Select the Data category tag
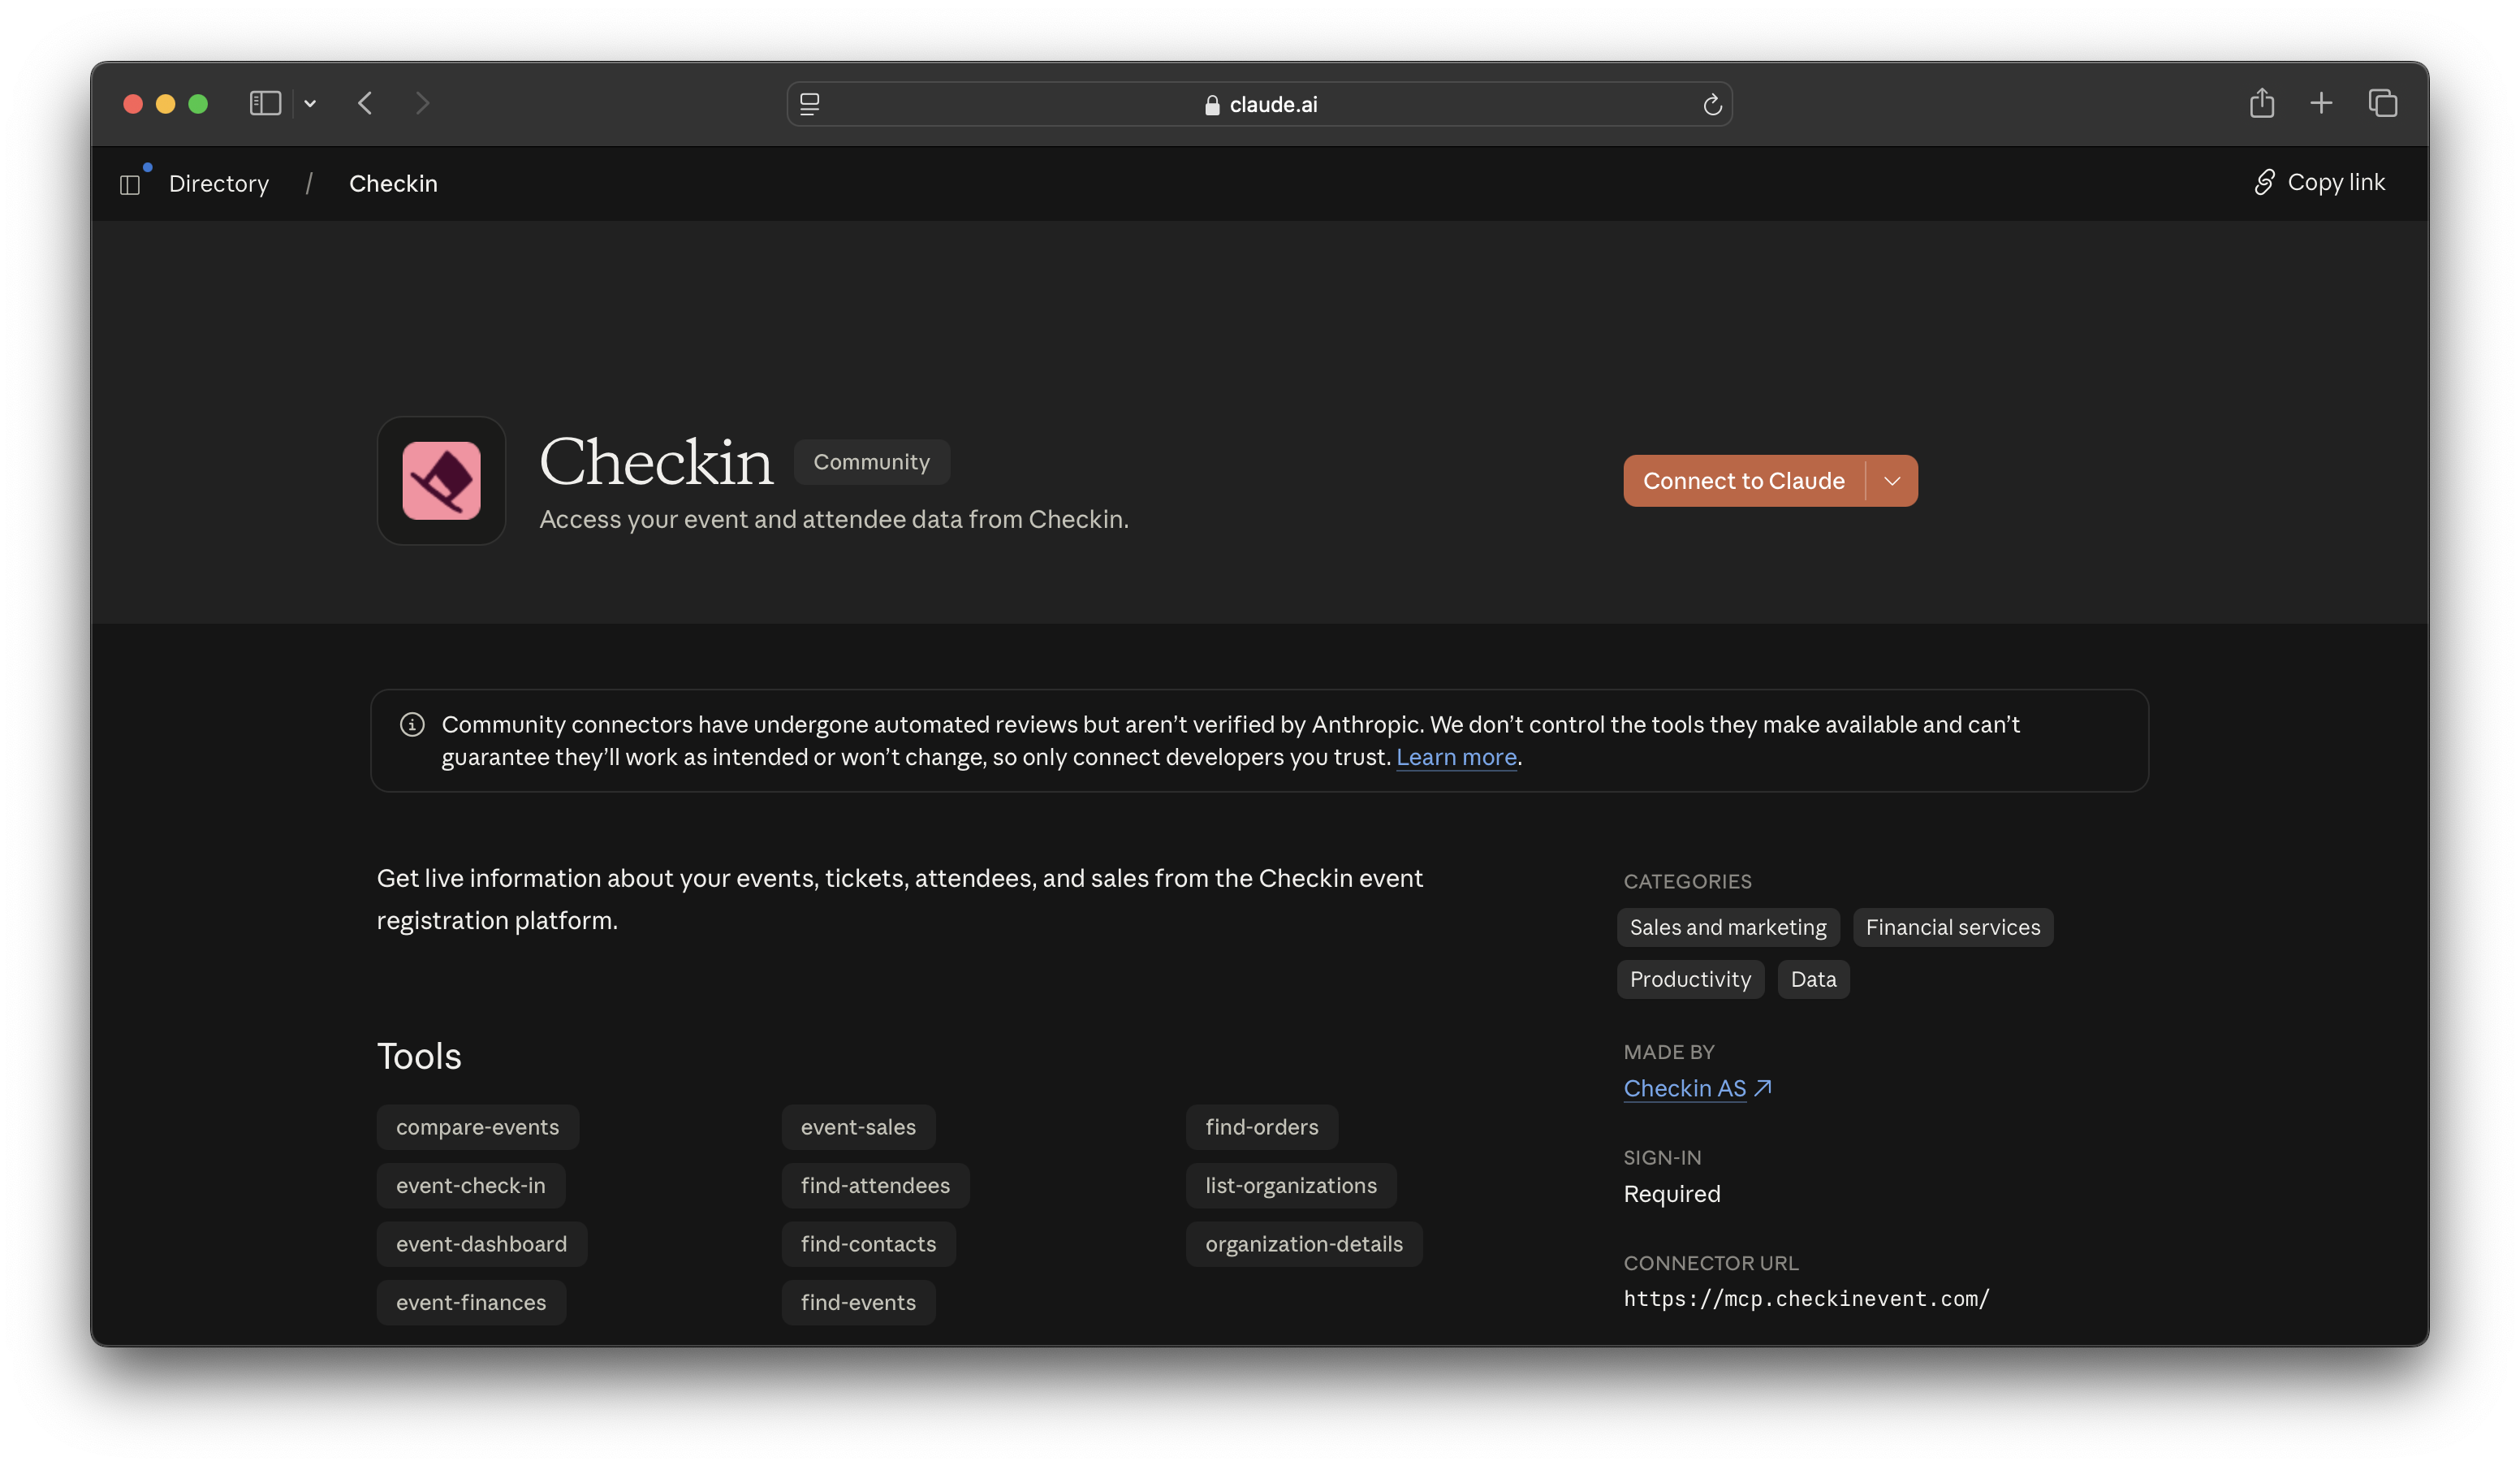Image resolution: width=2520 pixels, height=1470 pixels. tap(1813, 979)
